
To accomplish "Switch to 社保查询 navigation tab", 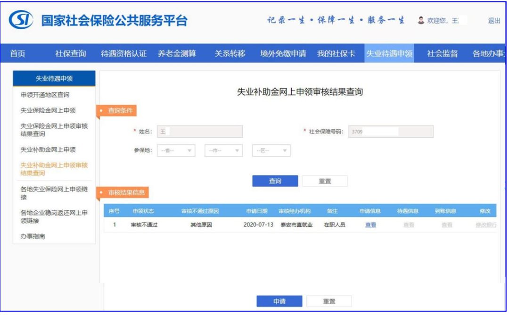I will [x=70, y=53].
